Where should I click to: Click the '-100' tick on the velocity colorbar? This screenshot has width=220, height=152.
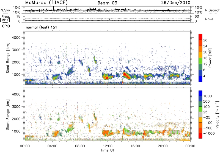click(x=208, y=123)
